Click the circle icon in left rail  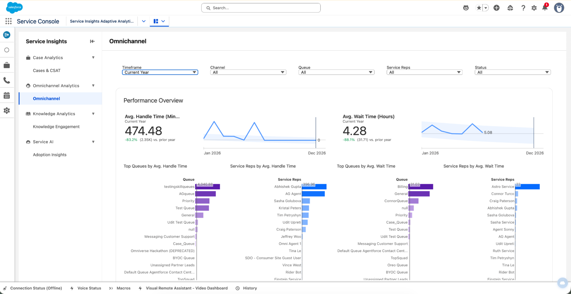click(x=7, y=50)
